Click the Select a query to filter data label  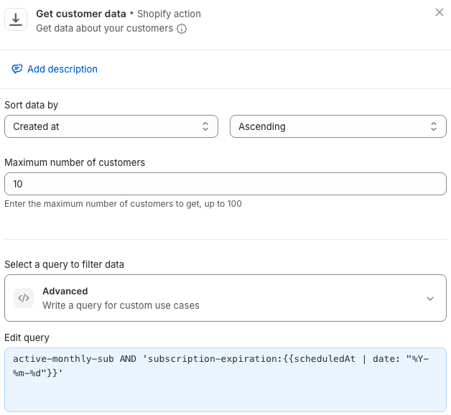(64, 264)
